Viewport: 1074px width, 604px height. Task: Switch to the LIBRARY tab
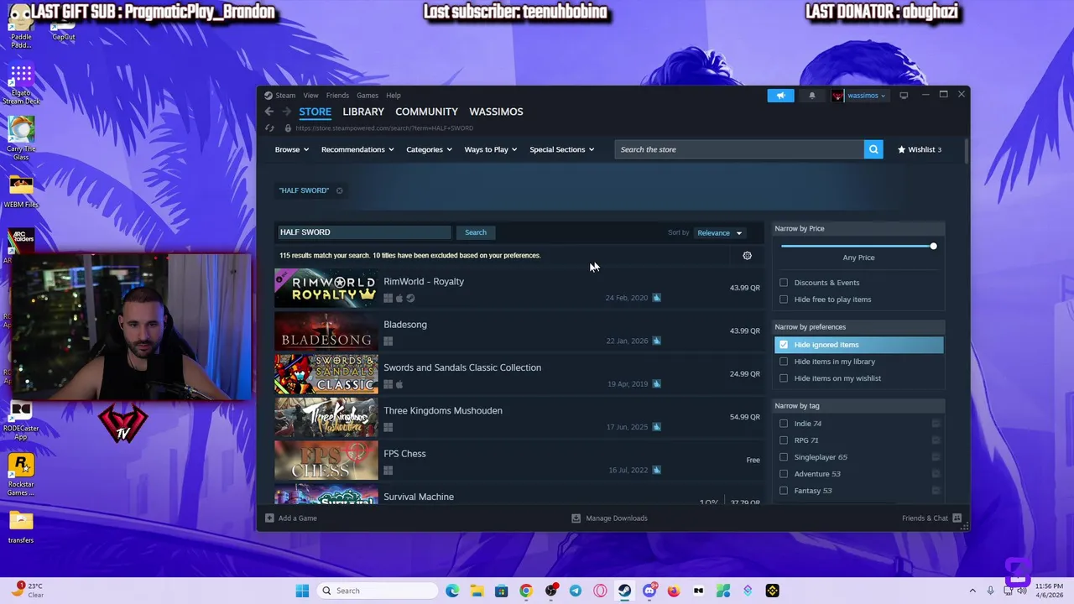point(363,112)
